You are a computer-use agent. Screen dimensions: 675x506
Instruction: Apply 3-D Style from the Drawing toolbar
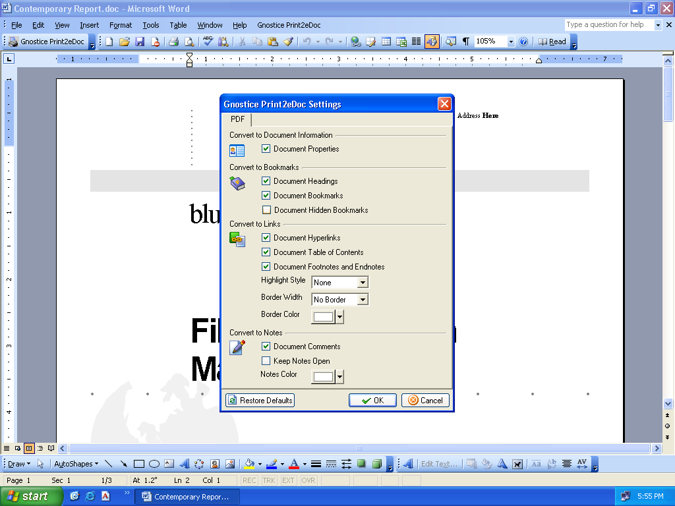[x=376, y=464]
